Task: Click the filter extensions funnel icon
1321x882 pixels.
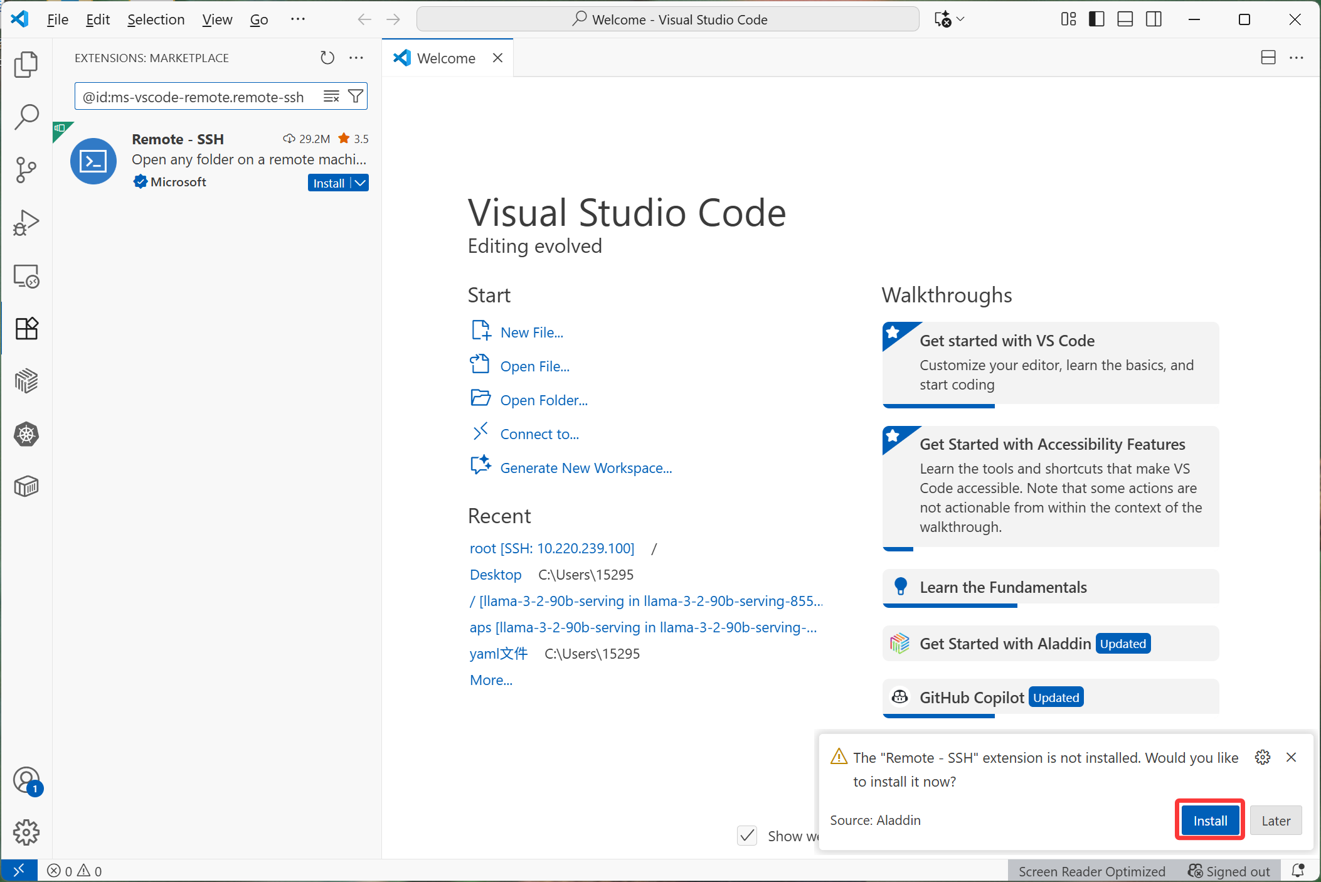Action: [x=356, y=96]
